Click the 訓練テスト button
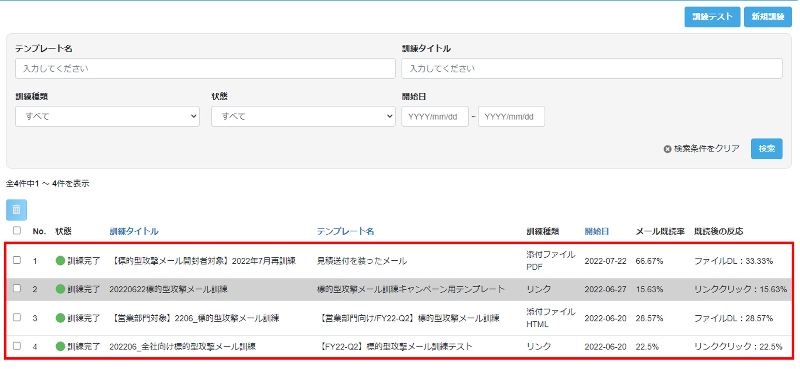This screenshot has width=800, height=369. (712, 17)
